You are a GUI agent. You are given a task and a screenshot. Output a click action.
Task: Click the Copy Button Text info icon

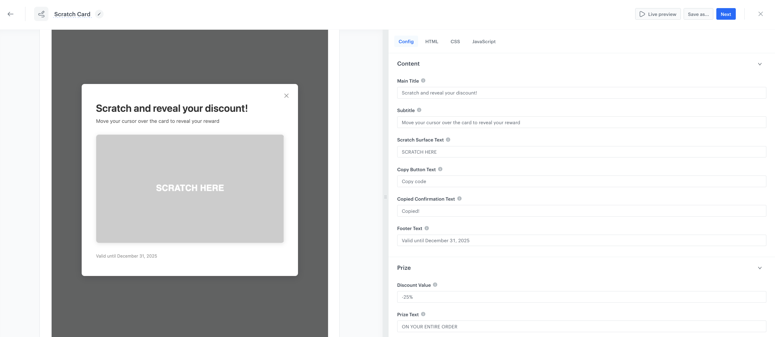tap(440, 169)
